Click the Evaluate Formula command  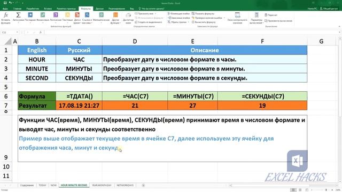[204, 22]
